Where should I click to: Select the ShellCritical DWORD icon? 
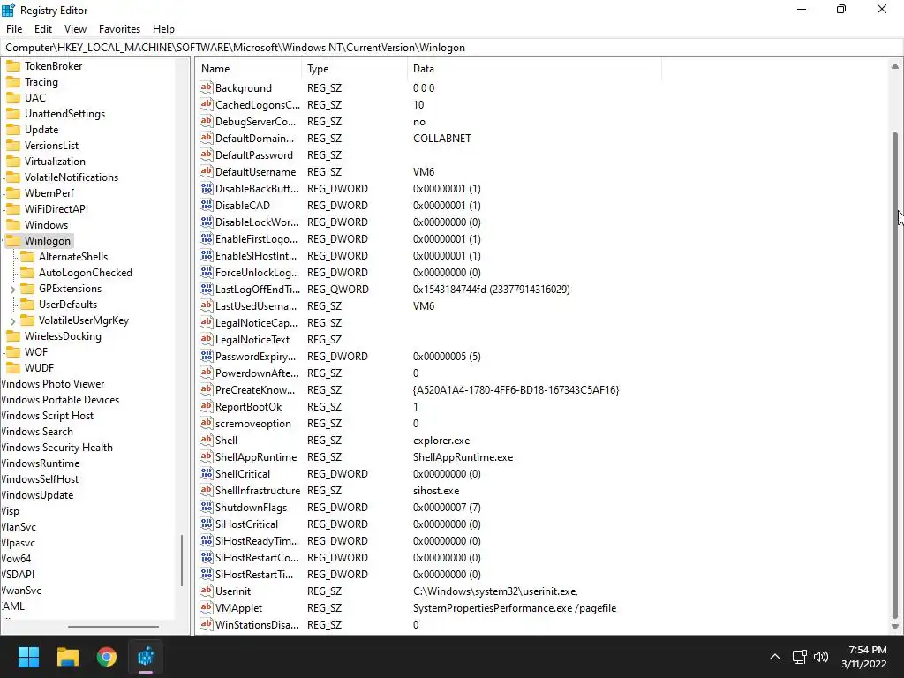pos(207,473)
